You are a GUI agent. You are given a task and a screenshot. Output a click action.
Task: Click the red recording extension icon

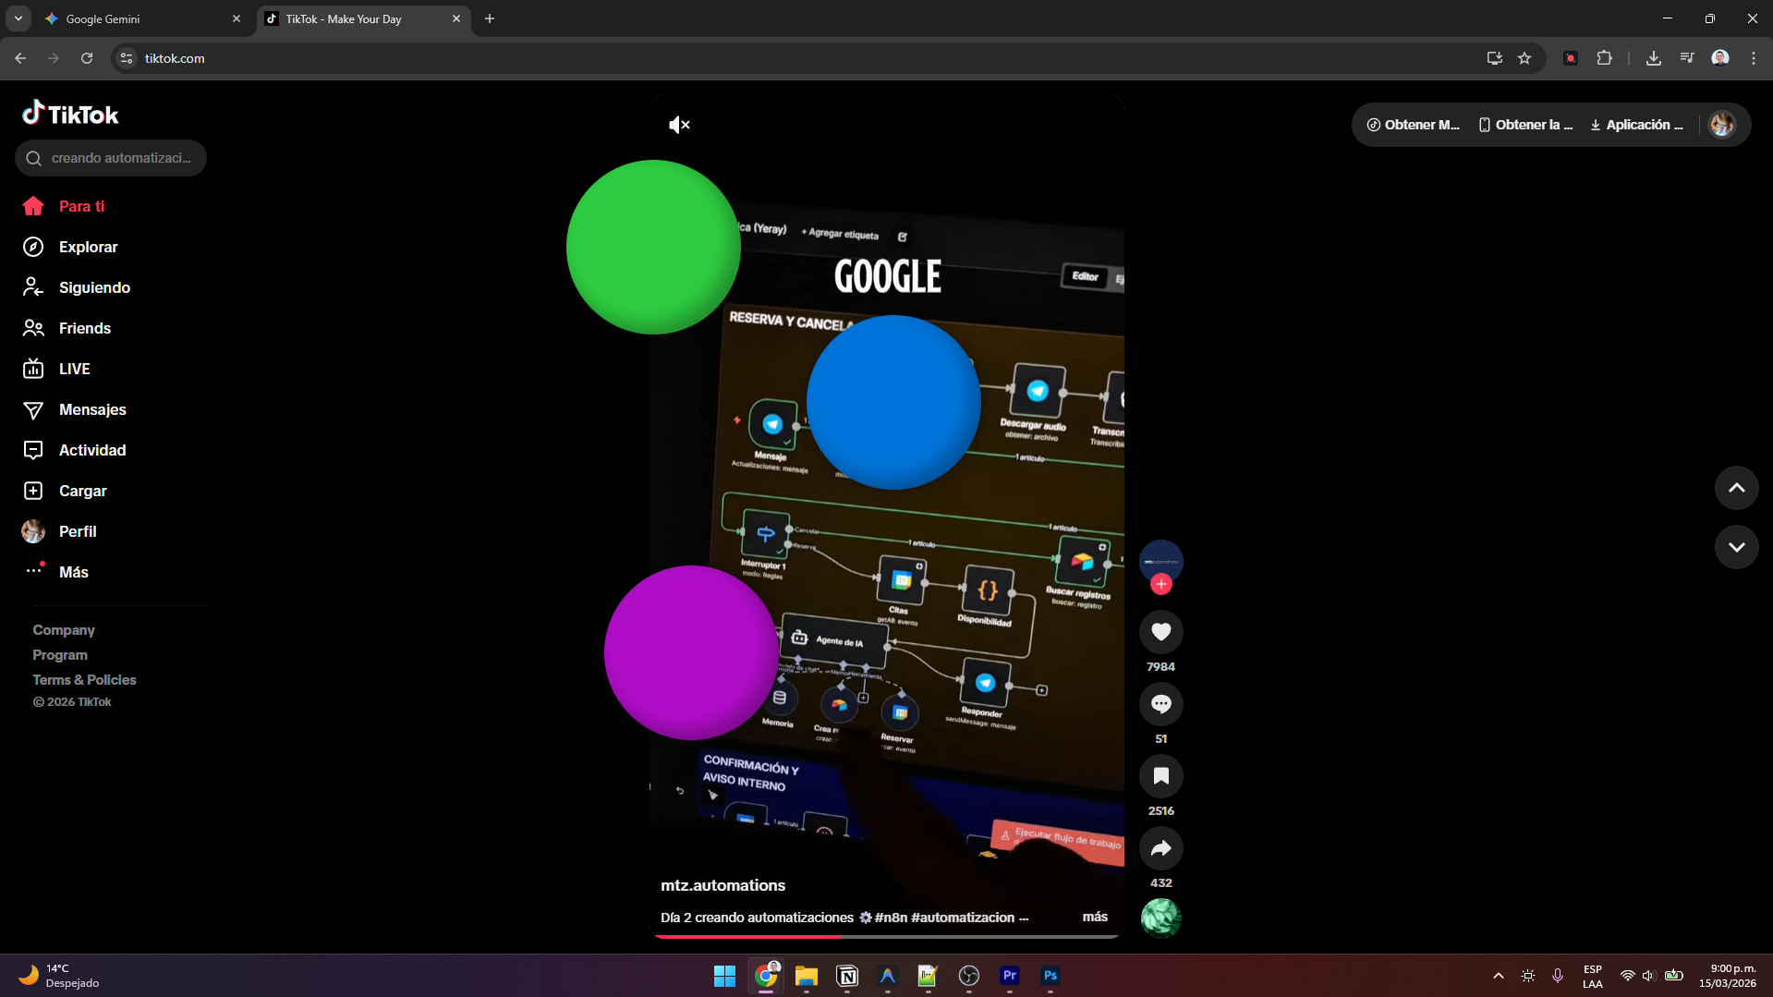1571,58
